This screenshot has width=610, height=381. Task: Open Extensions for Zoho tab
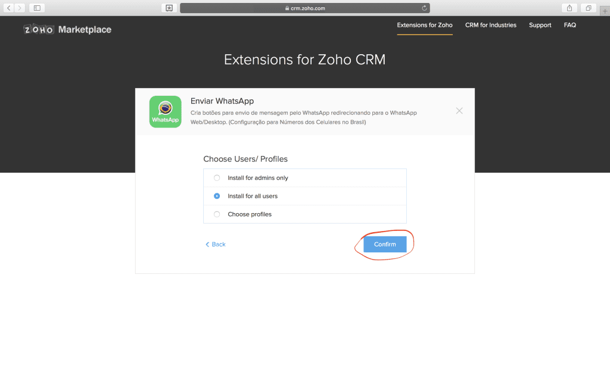425,25
